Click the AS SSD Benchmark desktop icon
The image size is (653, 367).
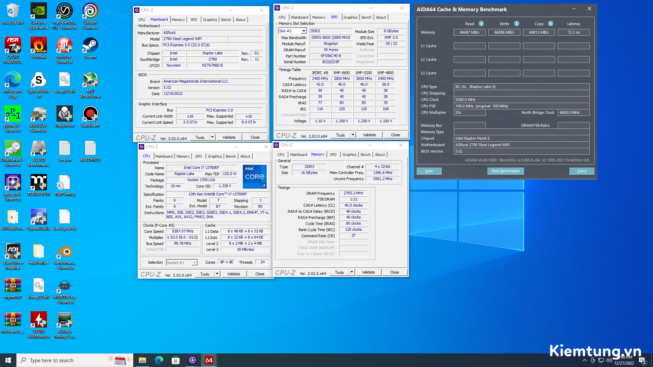(39, 153)
